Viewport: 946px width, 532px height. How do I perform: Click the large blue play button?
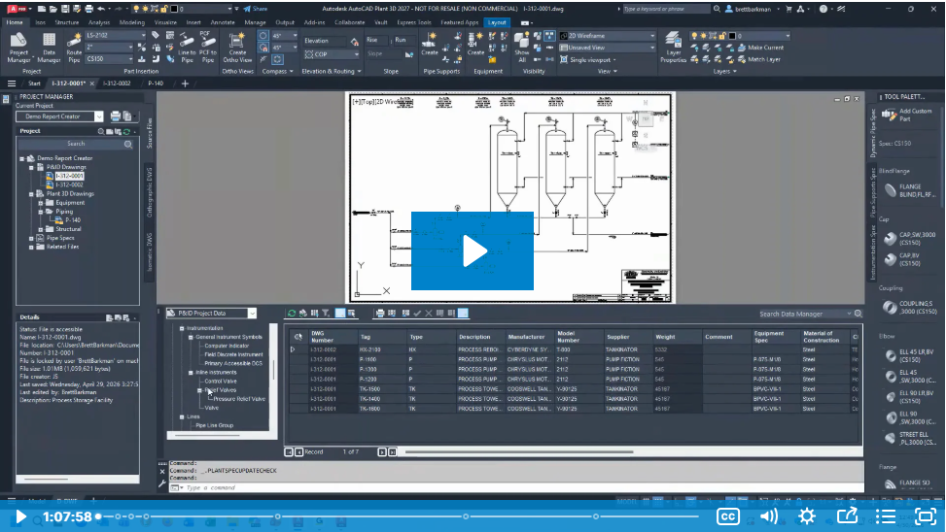tap(473, 250)
